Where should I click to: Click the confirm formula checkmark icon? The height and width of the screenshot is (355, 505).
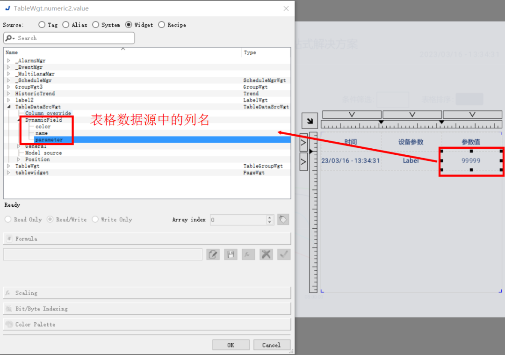pos(284,254)
